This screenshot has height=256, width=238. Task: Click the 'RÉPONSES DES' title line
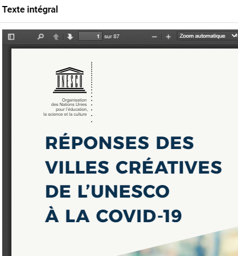pyautogui.click(x=120, y=143)
